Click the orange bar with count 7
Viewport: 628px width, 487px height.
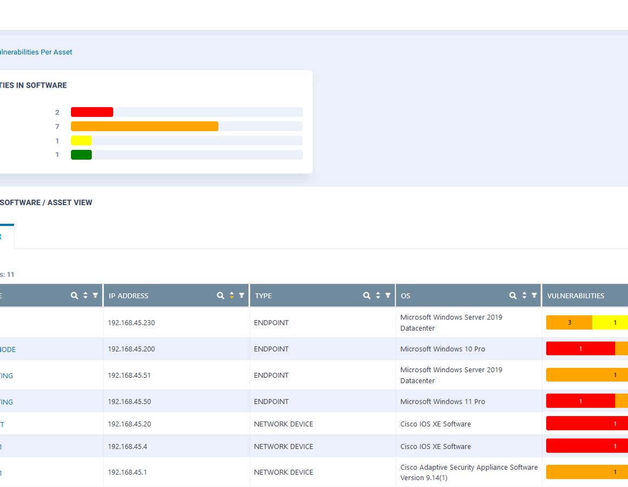click(144, 127)
